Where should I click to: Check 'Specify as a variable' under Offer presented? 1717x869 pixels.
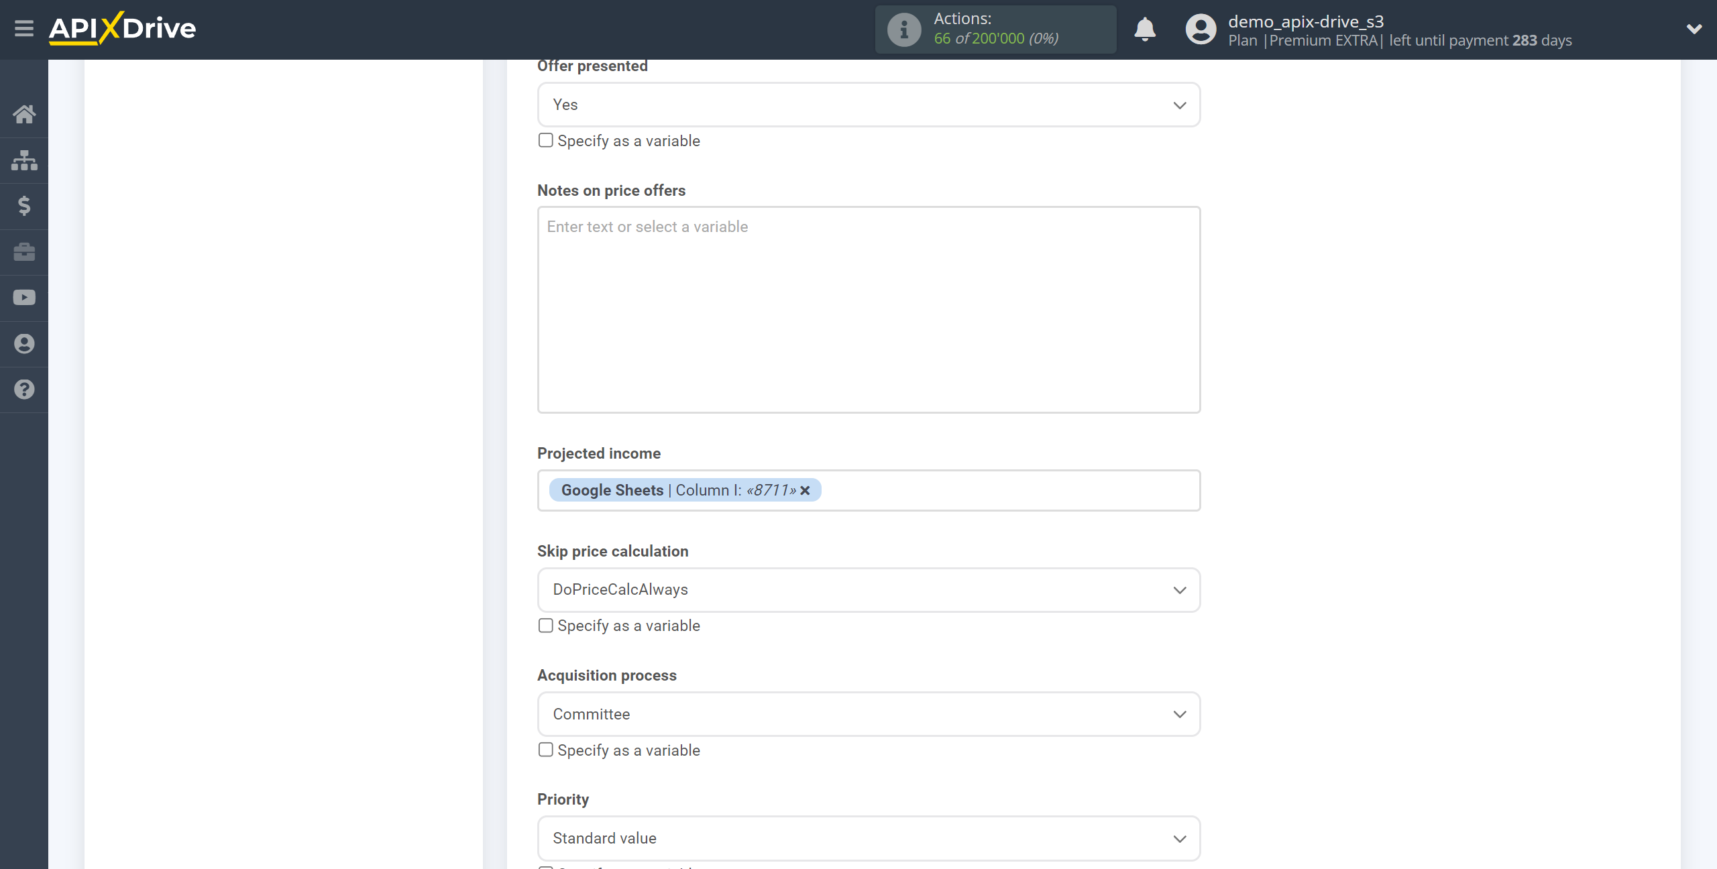(546, 141)
